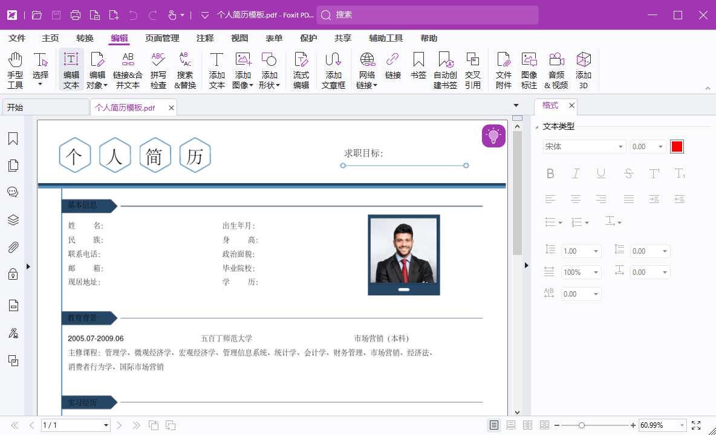
Task: Insert 音频&视频 media
Action: [x=556, y=69]
